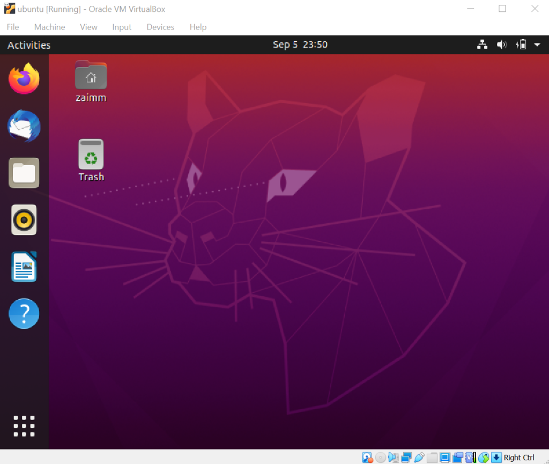The image size is (549, 464).
Task: Show Applications grid at dock bottom
Action: (x=24, y=426)
